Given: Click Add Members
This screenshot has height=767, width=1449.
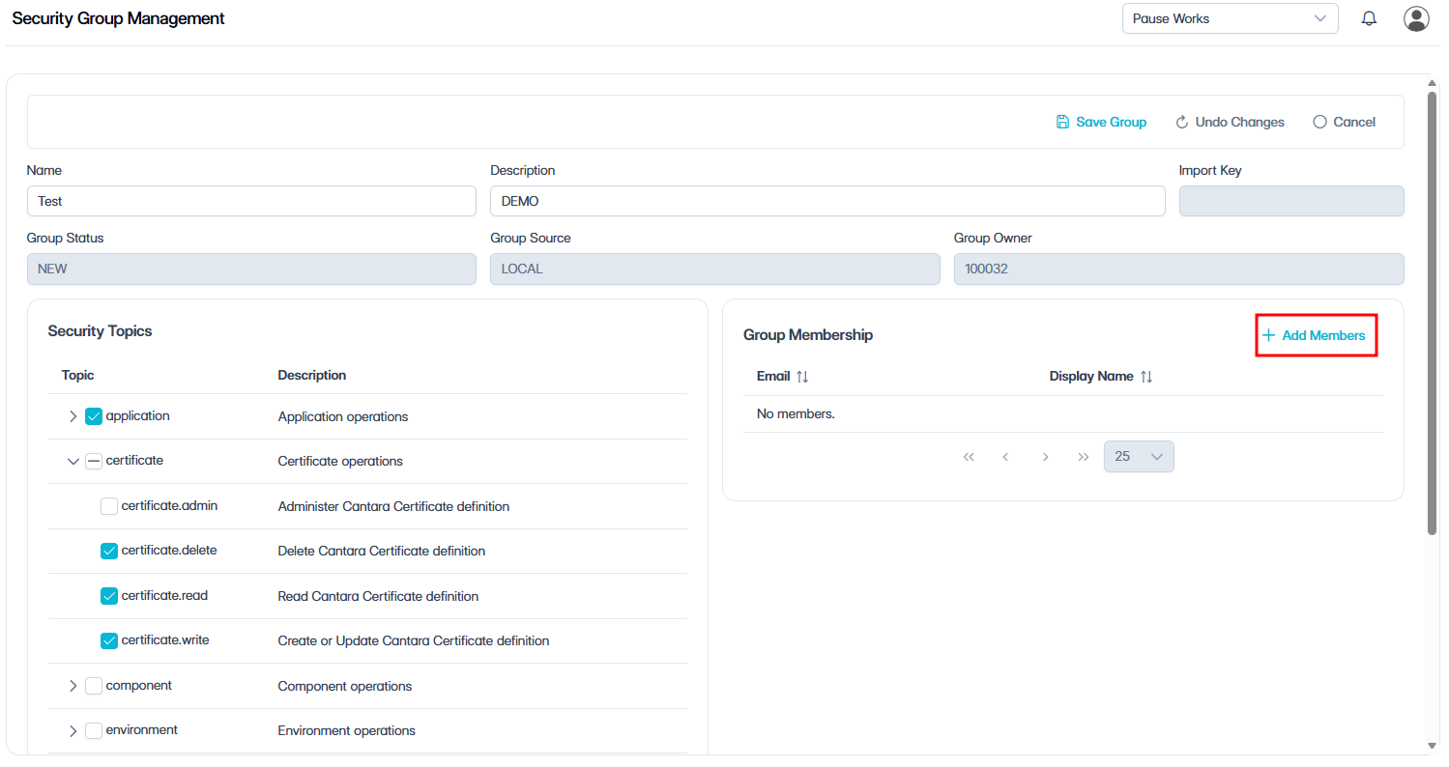Looking at the screenshot, I should [1315, 335].
